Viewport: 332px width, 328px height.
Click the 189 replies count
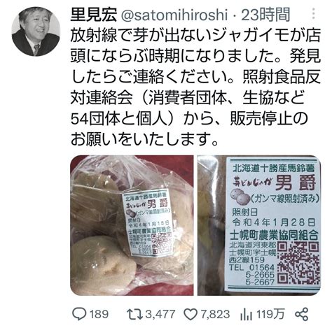click(x=99, y=314)
